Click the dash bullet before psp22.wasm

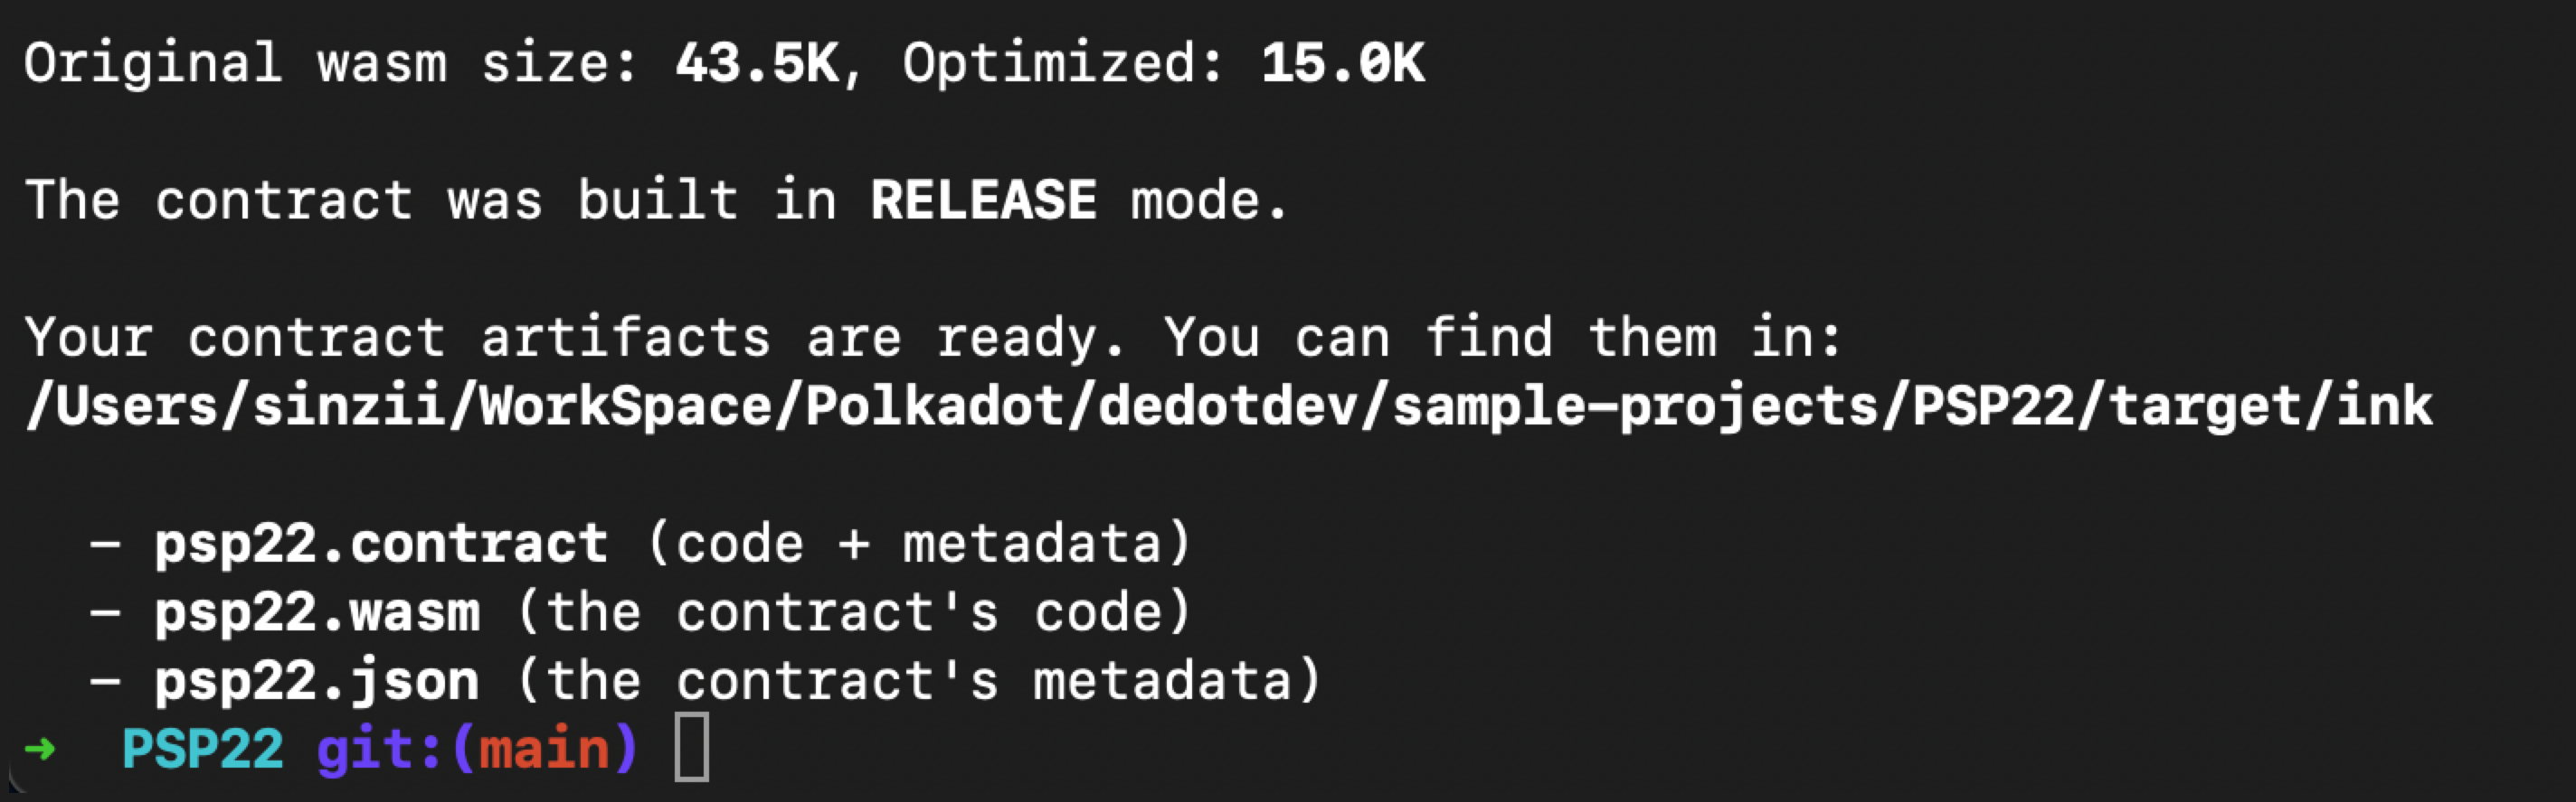click(x=105, y=611)
